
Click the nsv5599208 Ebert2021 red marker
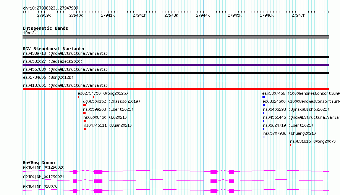(84, 113)
